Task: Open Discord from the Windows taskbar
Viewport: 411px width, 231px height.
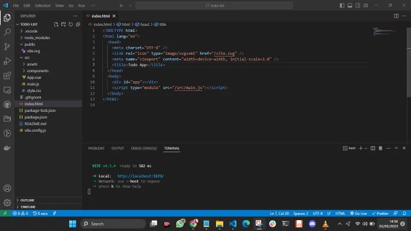Action: point(312,224)
